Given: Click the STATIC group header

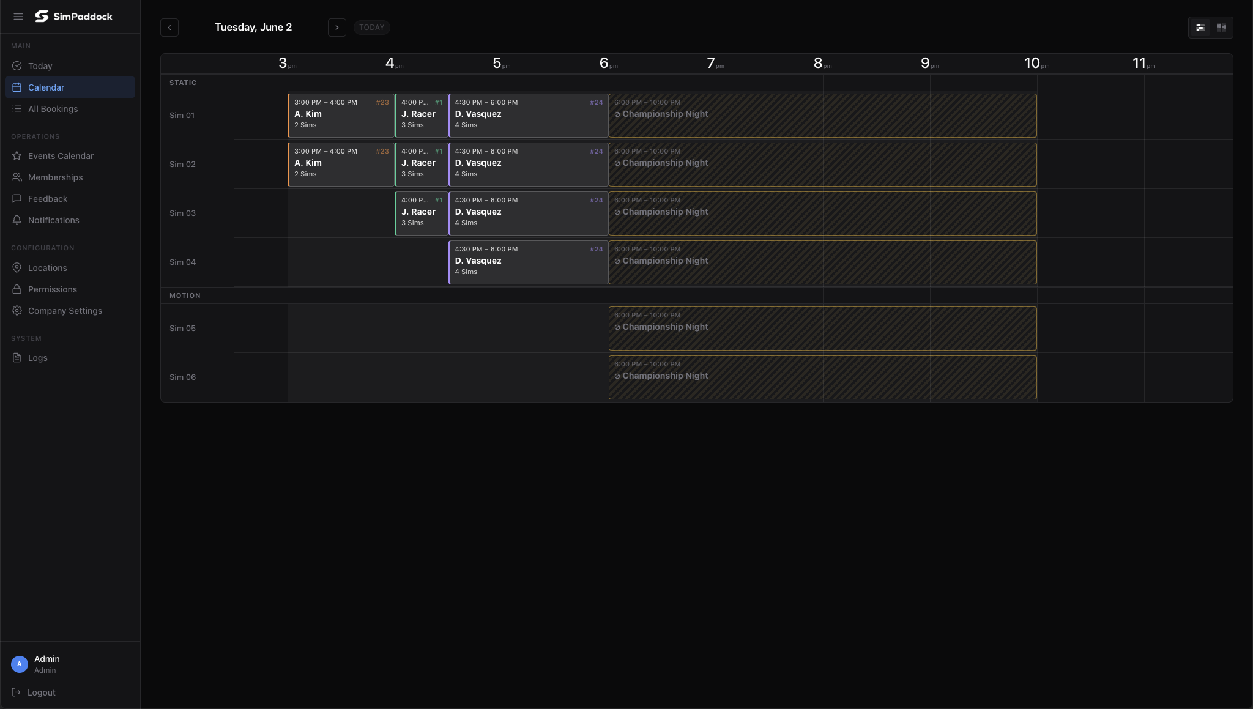Looking at the screenshot, I should [x=183, y=83].
